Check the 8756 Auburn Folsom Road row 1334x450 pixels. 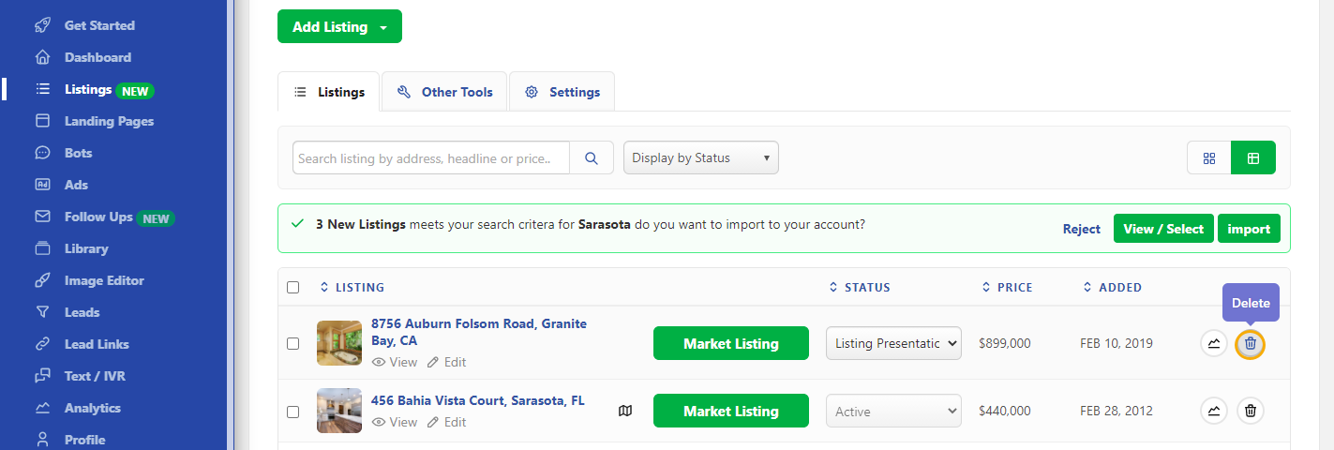click(292, 344)
